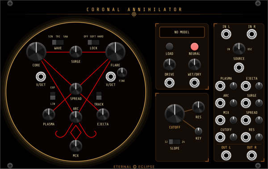268x169 pixels.
Task: Click the ARC CV input jack
Action: coord(220,103)
